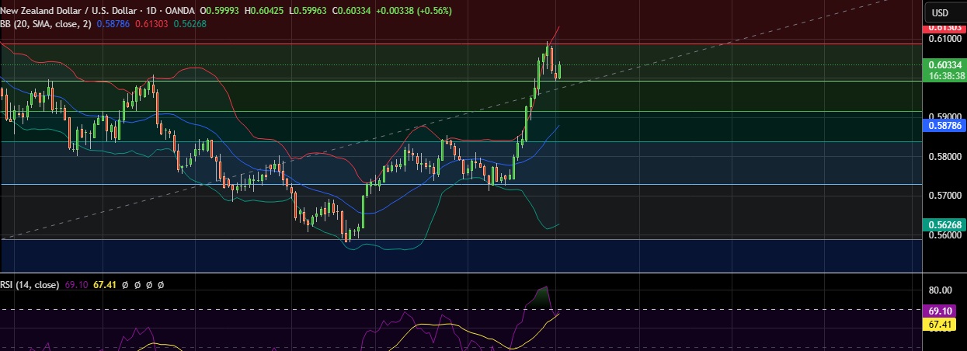
Task: Click the New Zealand Dollar / U.S. Dollar symbol title
Action: pyautogui.click(x=68, y=11)
